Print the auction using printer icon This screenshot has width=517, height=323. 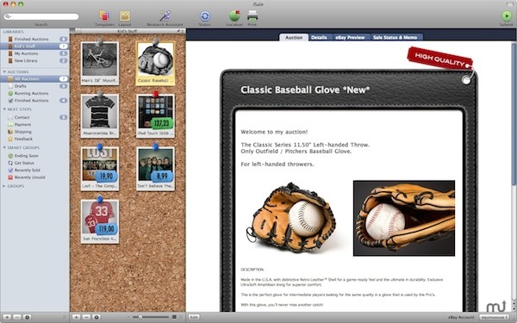point(252,16)
